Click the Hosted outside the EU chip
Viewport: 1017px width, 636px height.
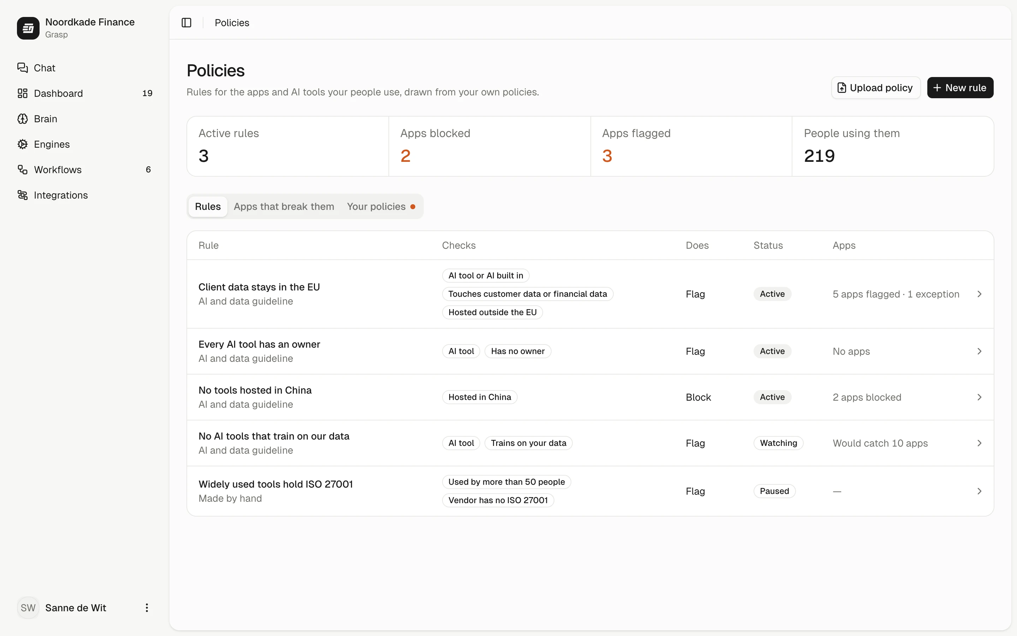point(492,312)
